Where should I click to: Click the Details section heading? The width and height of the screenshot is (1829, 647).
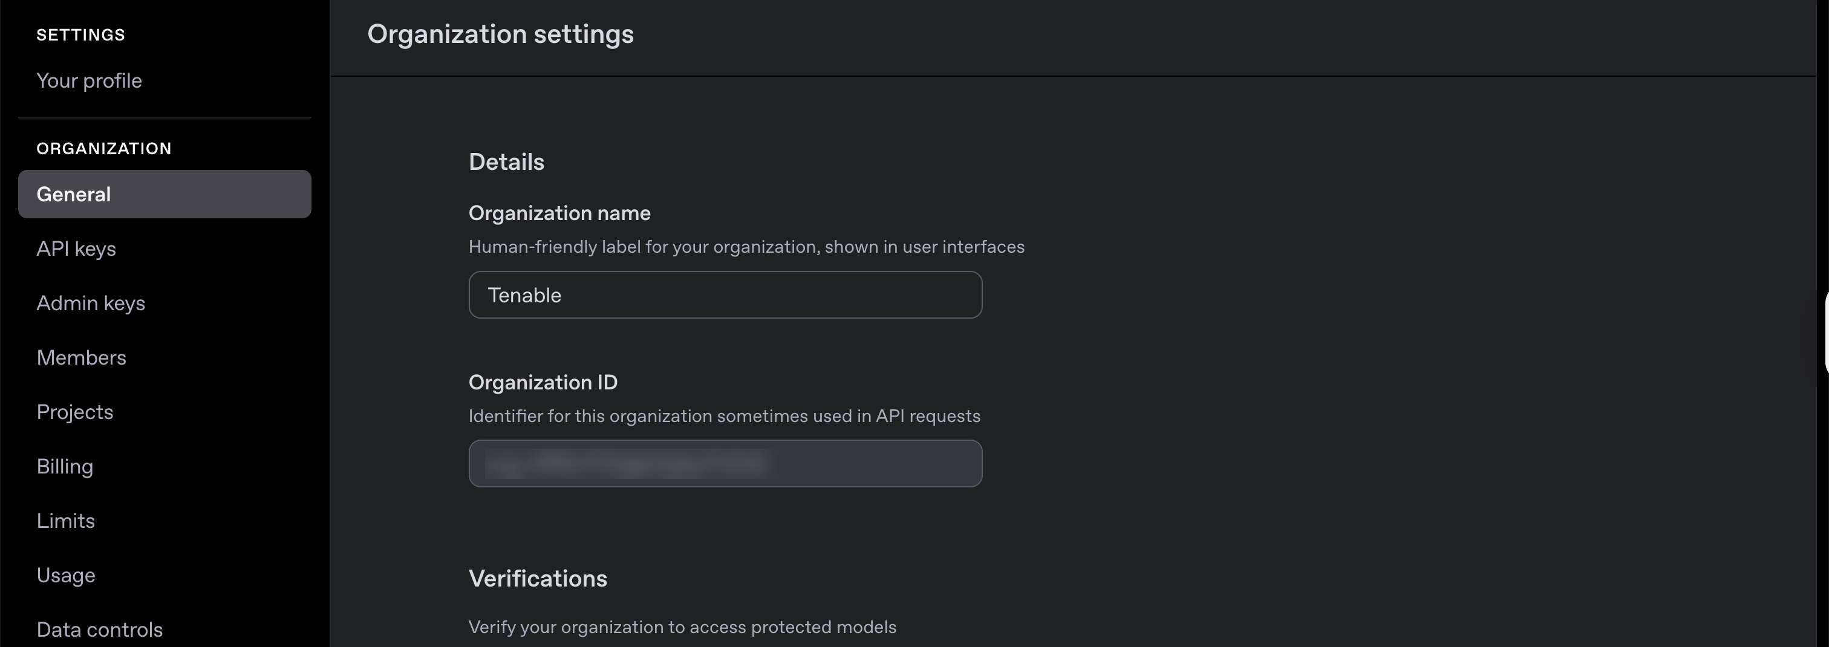click(x=506, y=162)
